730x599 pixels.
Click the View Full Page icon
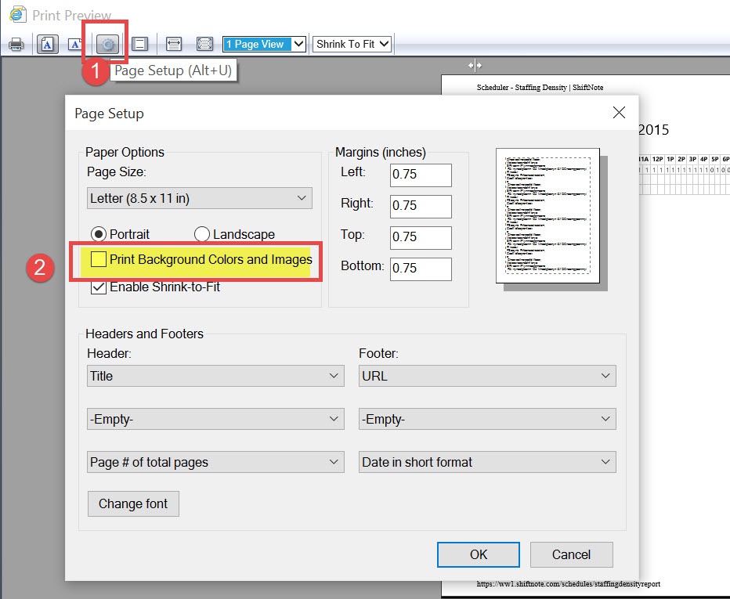[x=203, y=44]
